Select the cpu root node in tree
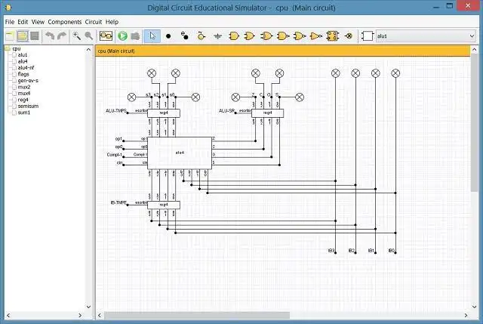The height and width of the screenshot is (324, 483). (x=17, y=48)
